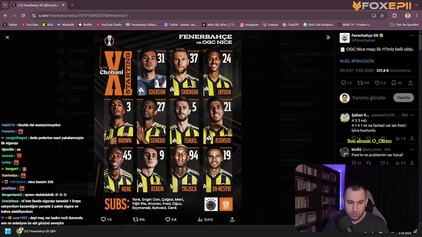Reload the page with the refresh icon
Screen dimensions: 422x237
coord(23,15)
